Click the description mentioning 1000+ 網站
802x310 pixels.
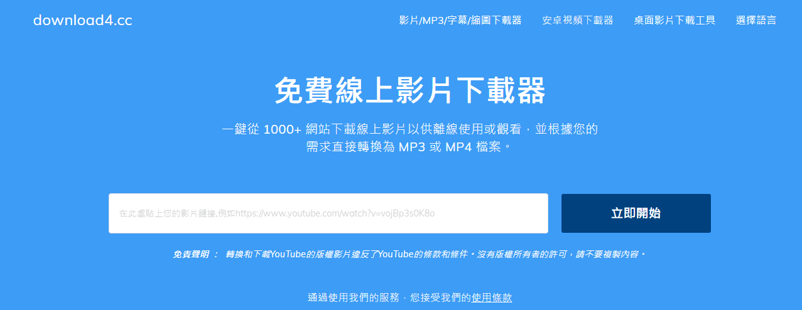(409, 138)
